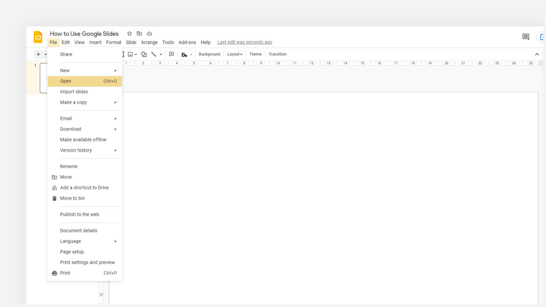546x307 pixels.
Task: Open the Slide menu
Action: [131, 42]
